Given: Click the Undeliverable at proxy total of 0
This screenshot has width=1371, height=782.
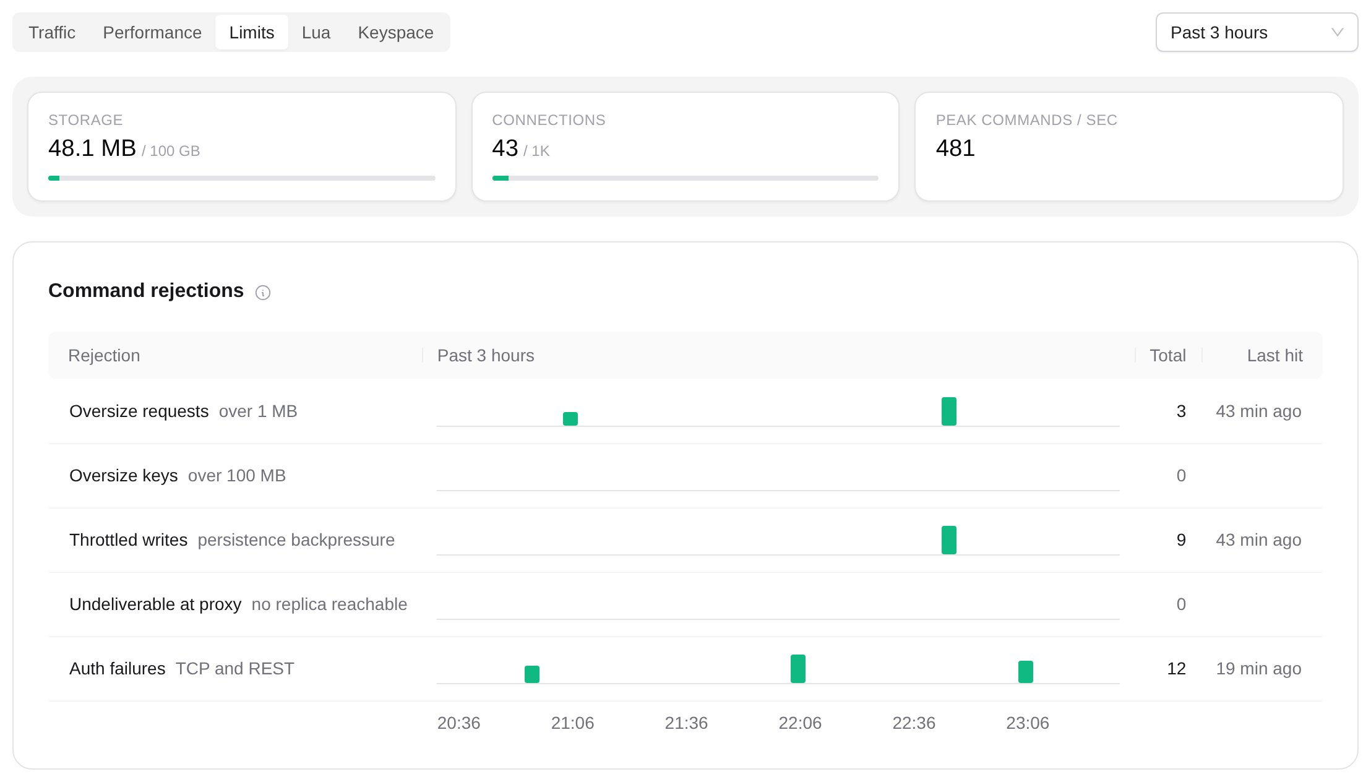Looking at the screenshot, I should 1181,604.
